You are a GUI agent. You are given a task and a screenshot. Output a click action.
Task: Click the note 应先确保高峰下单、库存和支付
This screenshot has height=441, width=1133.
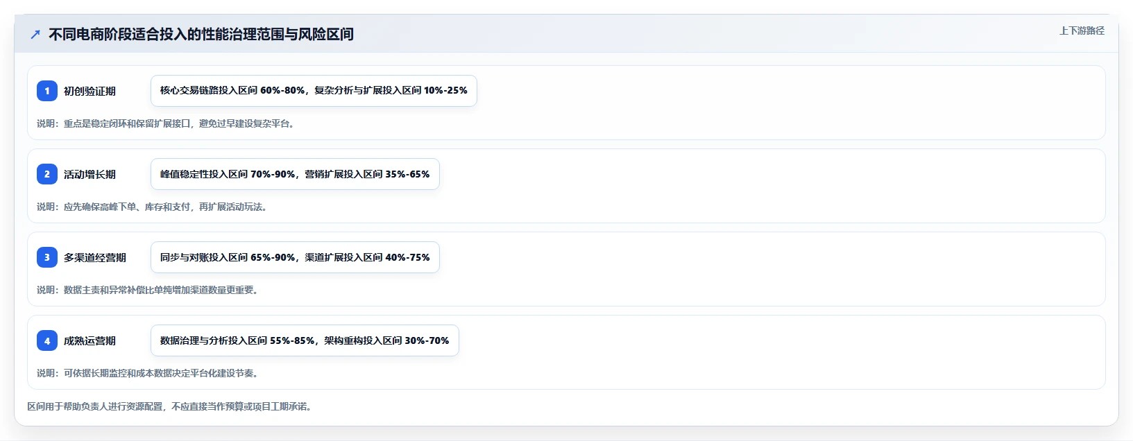pos(153,207)
